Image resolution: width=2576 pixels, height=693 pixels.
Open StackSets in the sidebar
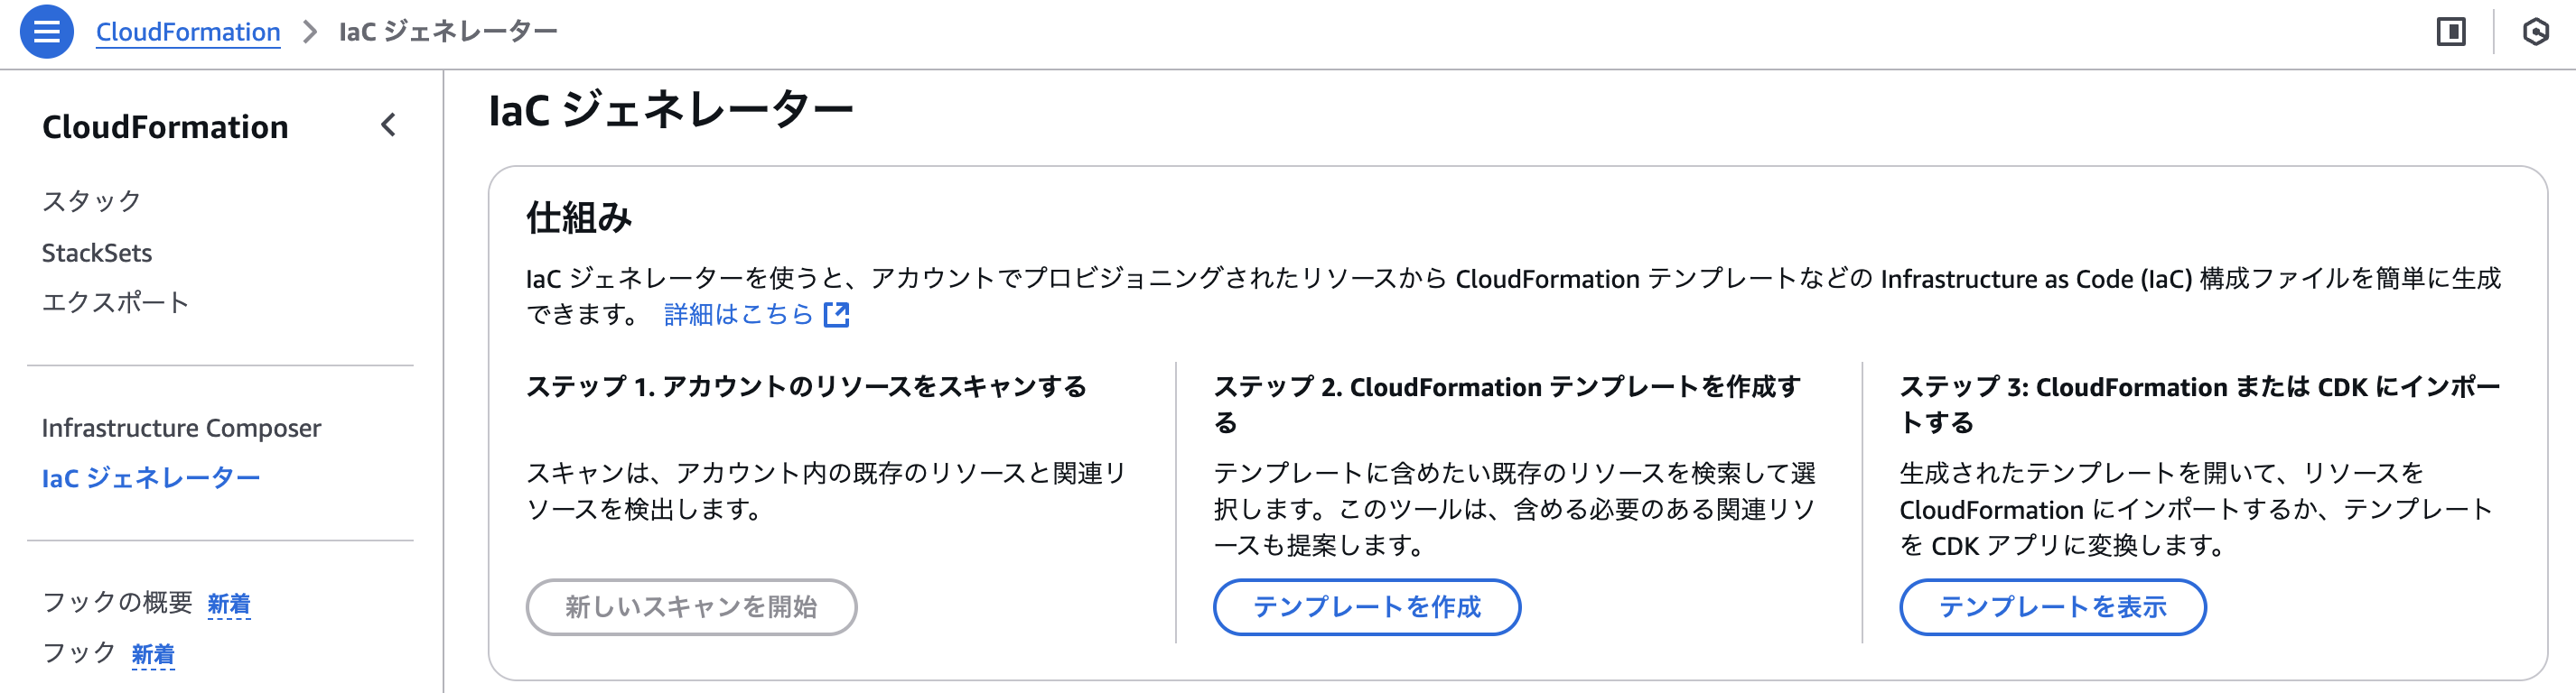[97, 253]
